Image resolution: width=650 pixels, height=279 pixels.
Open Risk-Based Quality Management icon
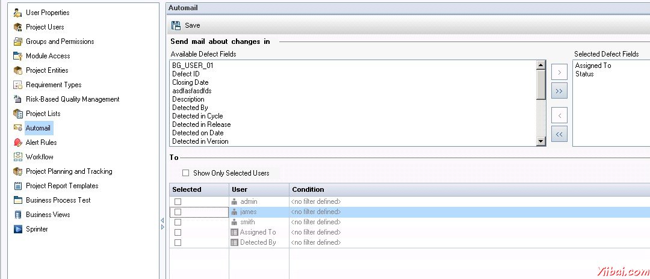click(x=17, y=99)
